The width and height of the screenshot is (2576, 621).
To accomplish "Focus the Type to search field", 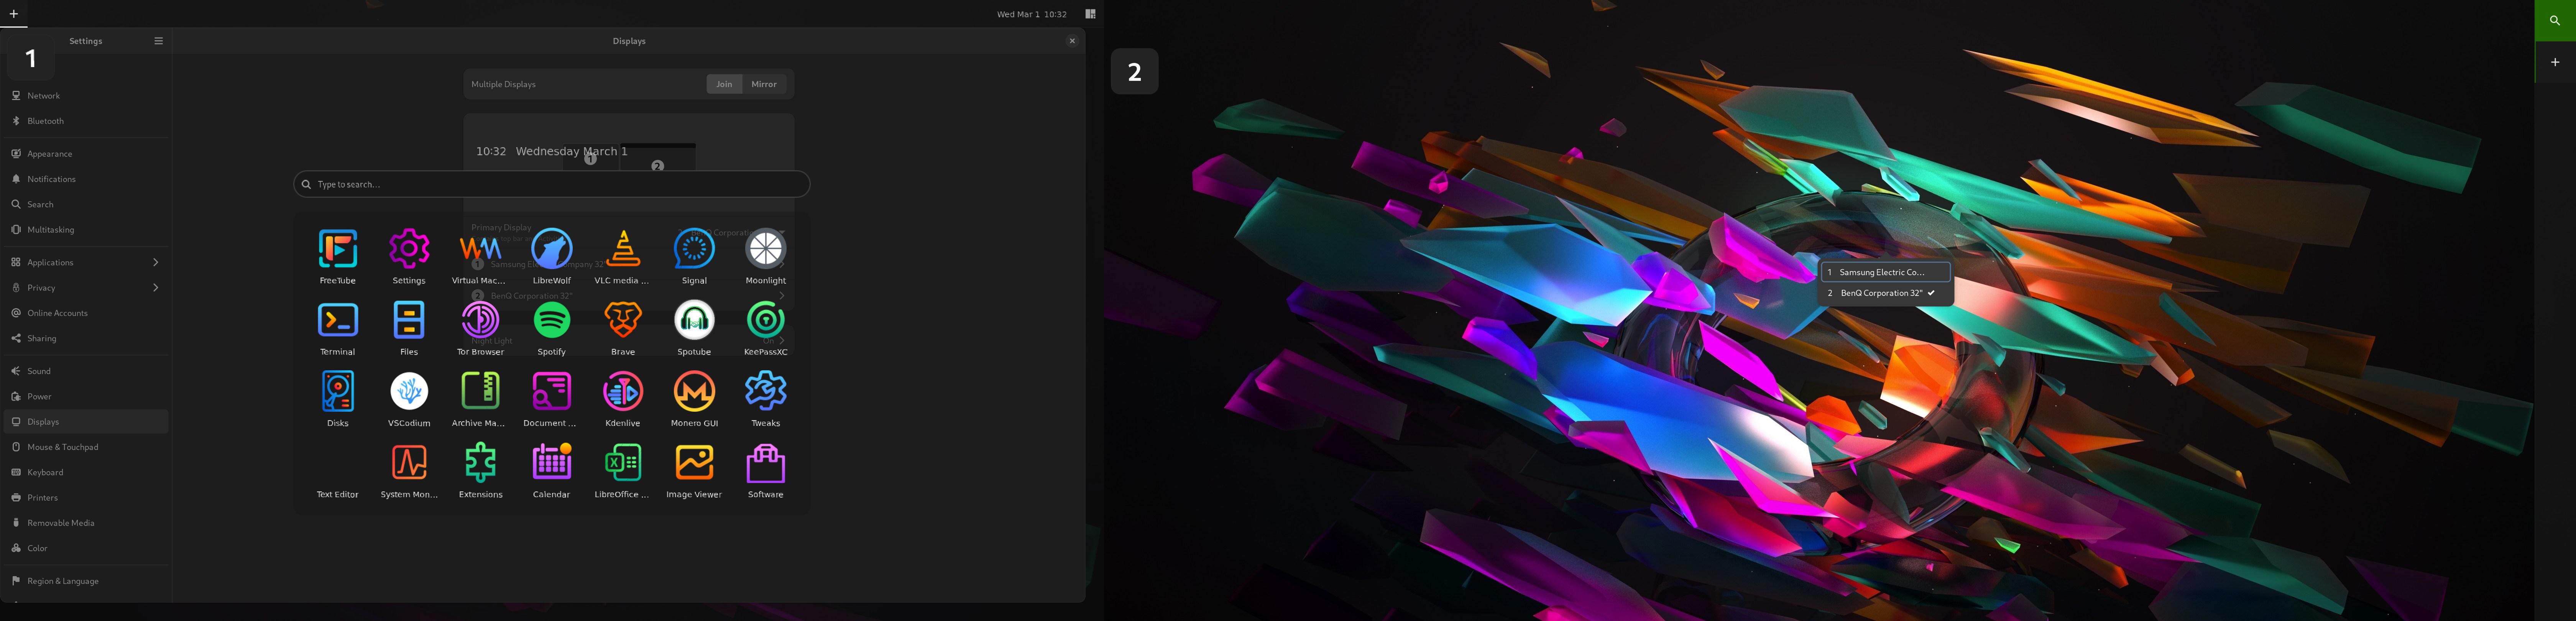I will (x=551, y=184).
